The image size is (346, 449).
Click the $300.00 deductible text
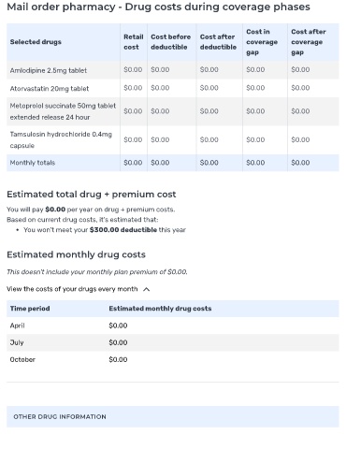click(x=123, y=230)
